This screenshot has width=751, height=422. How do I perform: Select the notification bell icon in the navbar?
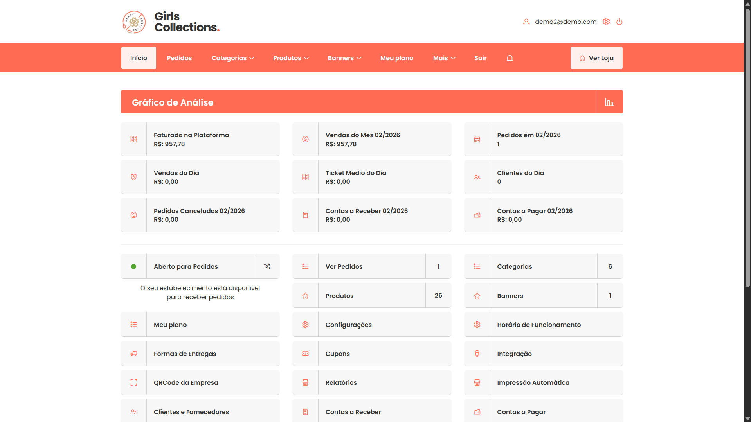(x=510, y=57)
